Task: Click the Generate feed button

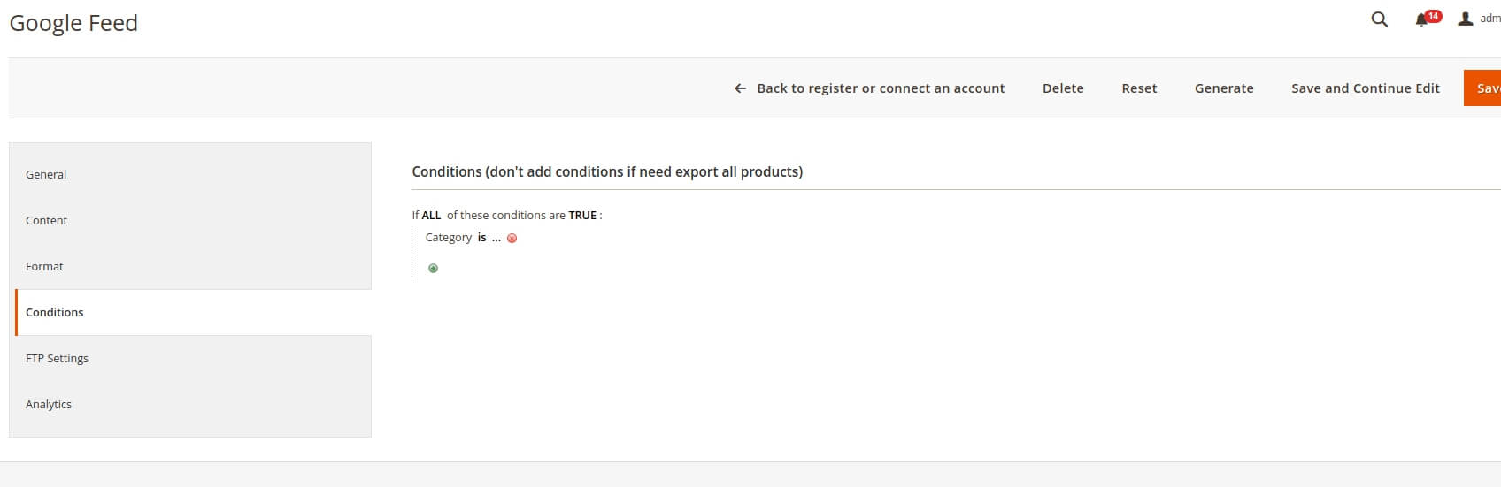Action: tap(1224, 88)
